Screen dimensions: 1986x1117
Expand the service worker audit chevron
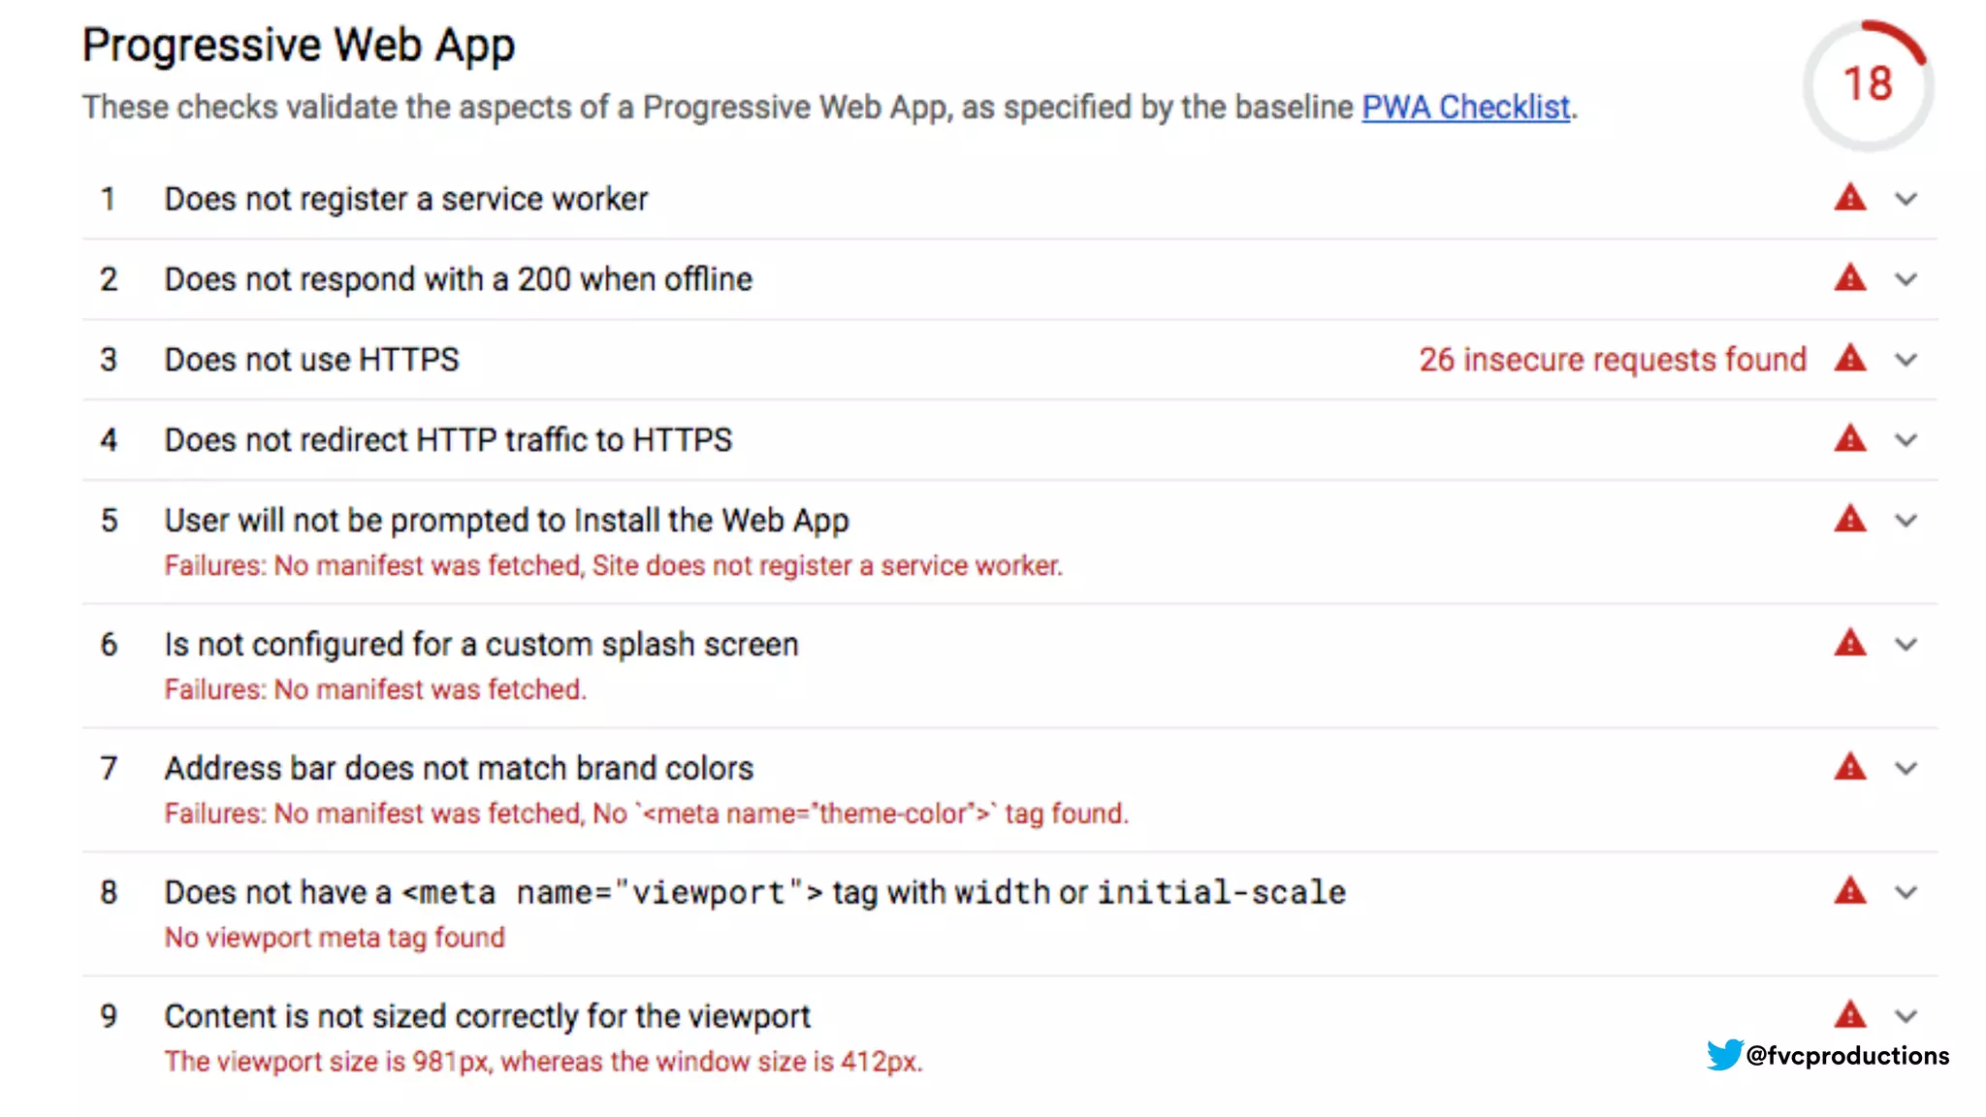coord(1906,200)
